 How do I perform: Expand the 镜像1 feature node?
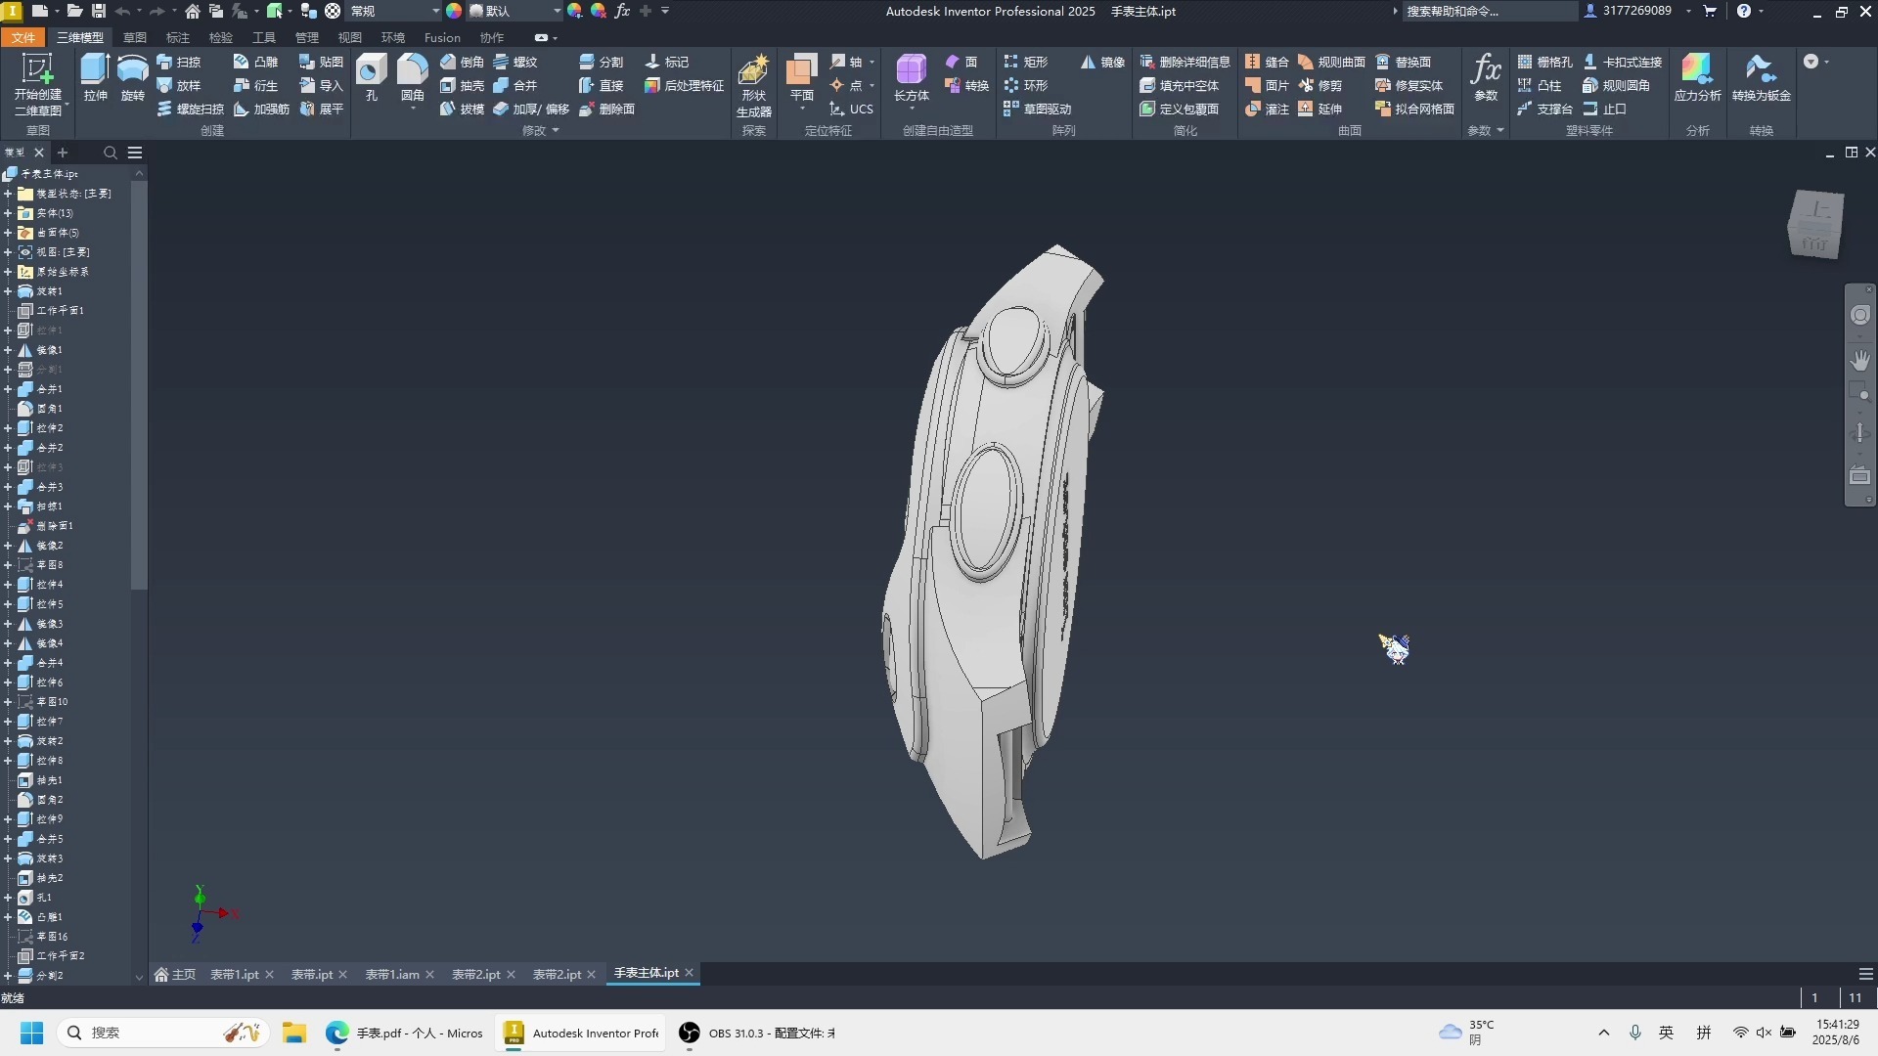[x=8, y=350]
